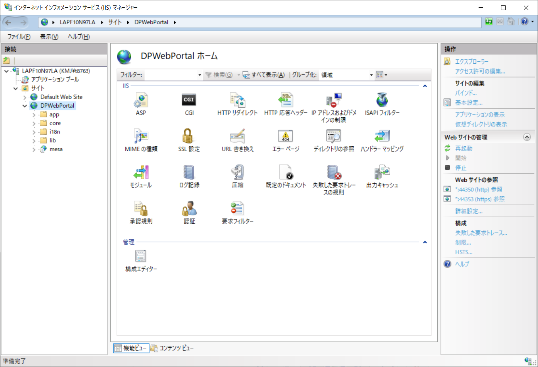Open 認証 feature icon
The height and width of the screenshot is (367, 538).
(x=189, y=209)
